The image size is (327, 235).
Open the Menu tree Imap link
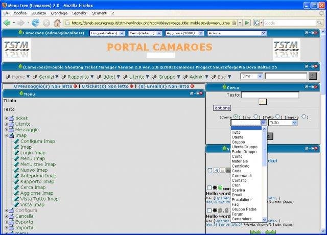point(38,165)
